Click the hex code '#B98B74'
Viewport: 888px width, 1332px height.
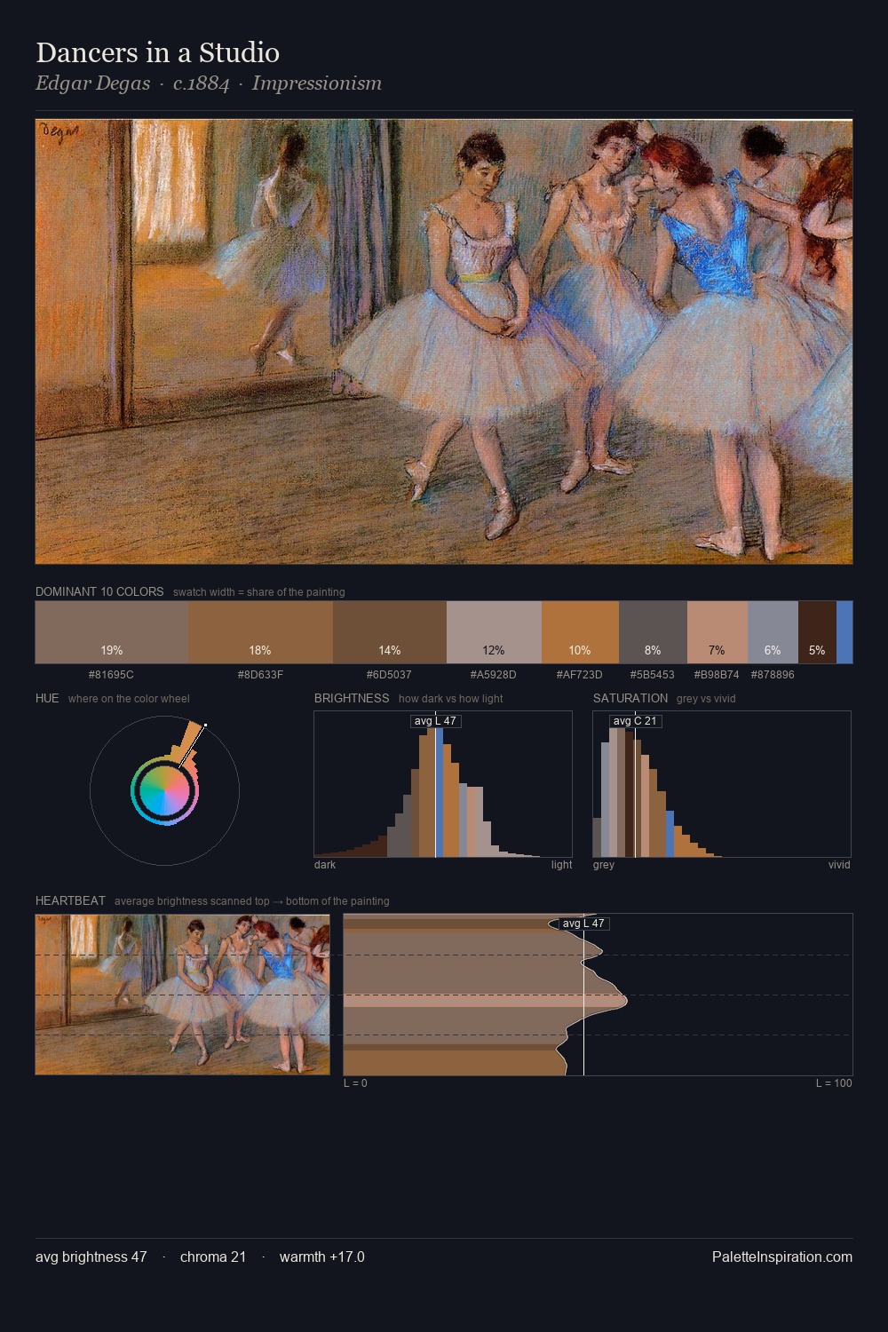[x=716, y=675]
